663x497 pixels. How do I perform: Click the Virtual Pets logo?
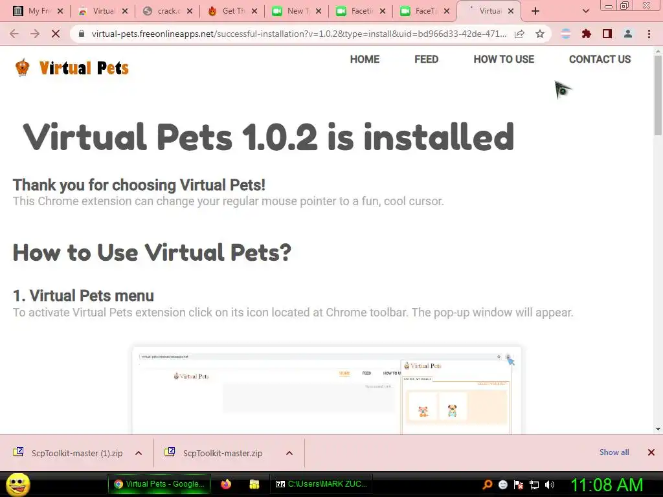(71, 67)
